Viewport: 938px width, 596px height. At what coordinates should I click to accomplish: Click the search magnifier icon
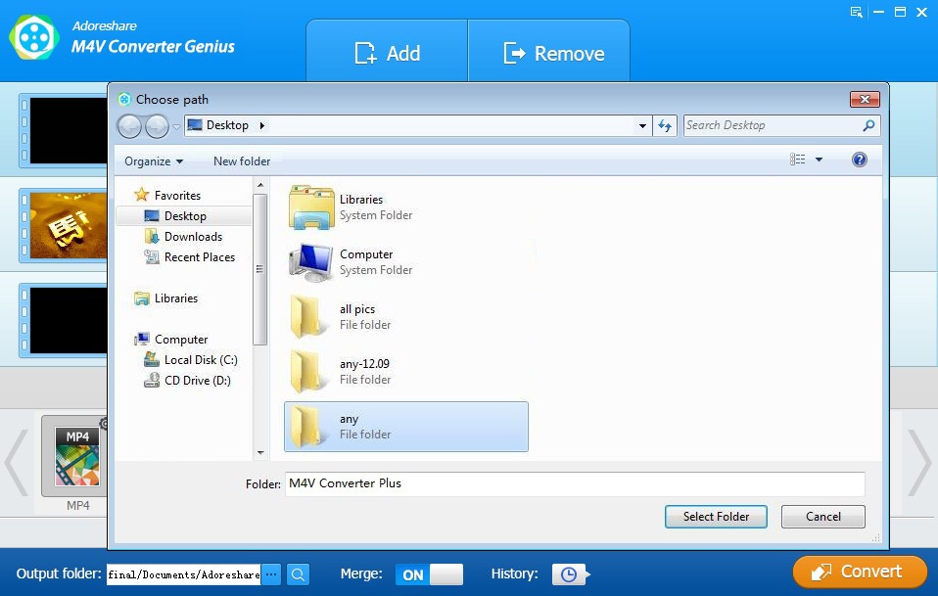pyautogui.click(x=868, y=125)
